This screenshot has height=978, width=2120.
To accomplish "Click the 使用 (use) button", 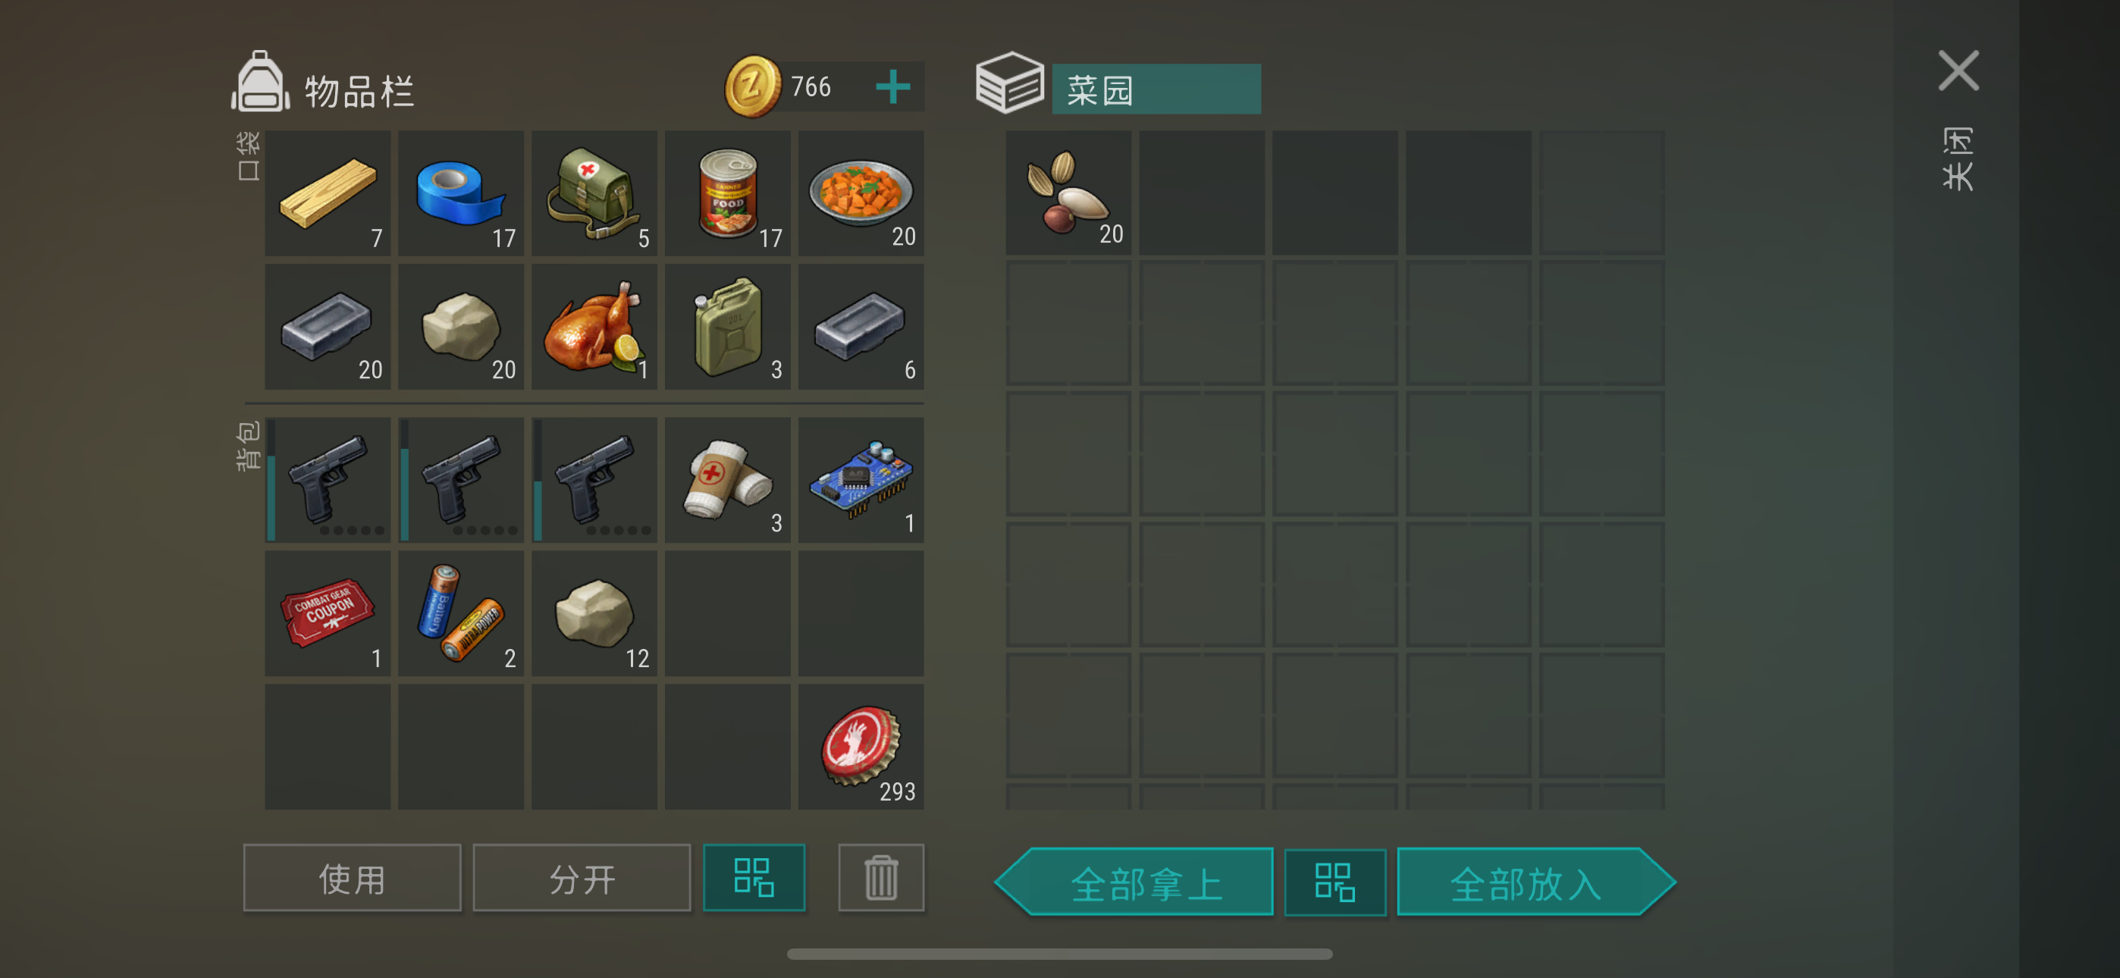I will pyautogui.click(x=353, y=878).
